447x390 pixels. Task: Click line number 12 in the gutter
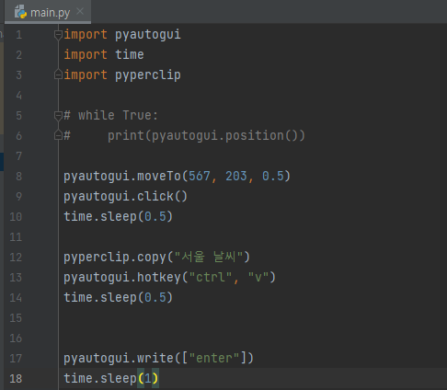pyautogui.click(x=16, y=258)
